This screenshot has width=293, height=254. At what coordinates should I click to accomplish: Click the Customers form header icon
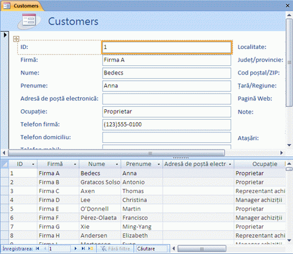coord(29,21)
